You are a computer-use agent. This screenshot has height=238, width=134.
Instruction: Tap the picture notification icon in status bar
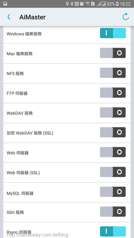click(x=5, y=4)
